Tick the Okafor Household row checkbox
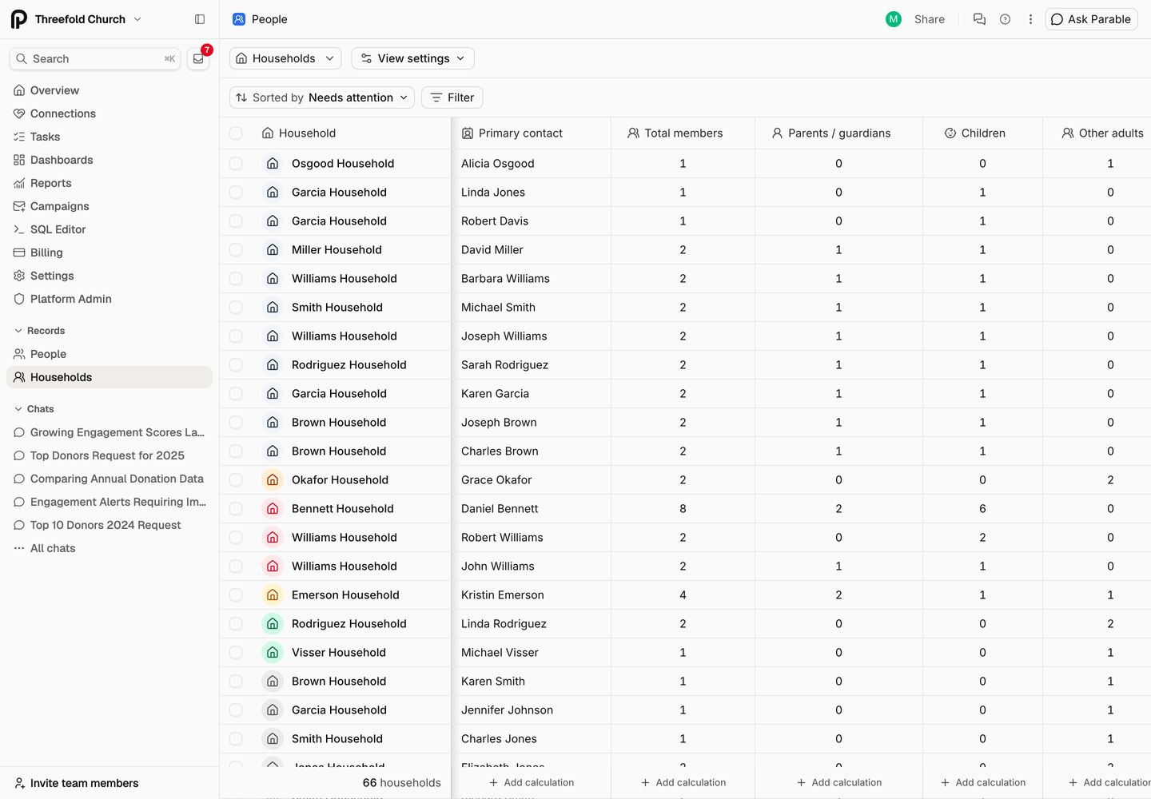The image size is (1151, 799). tap(236, 479)
